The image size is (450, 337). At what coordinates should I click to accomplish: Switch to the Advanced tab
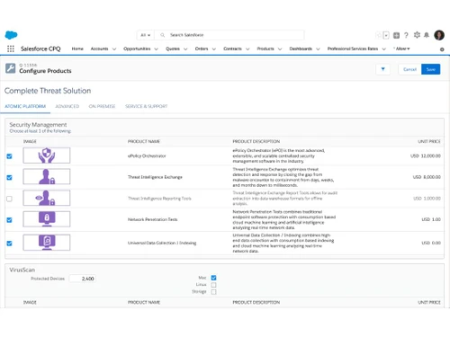coord(67,106)
